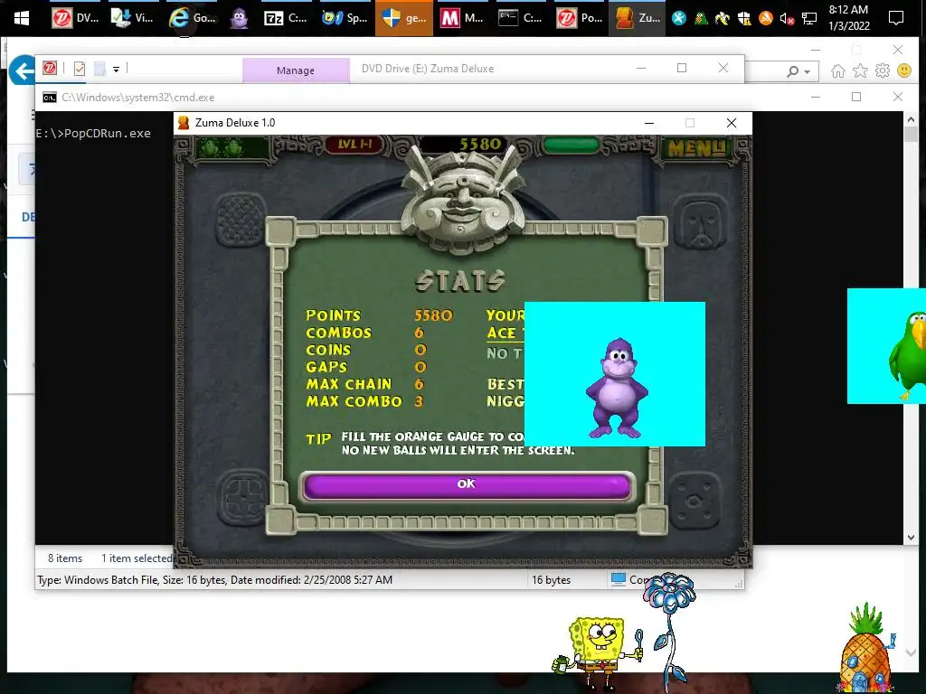Open ge... shield taskbar item
926x694 pixels.
(404, 18)
